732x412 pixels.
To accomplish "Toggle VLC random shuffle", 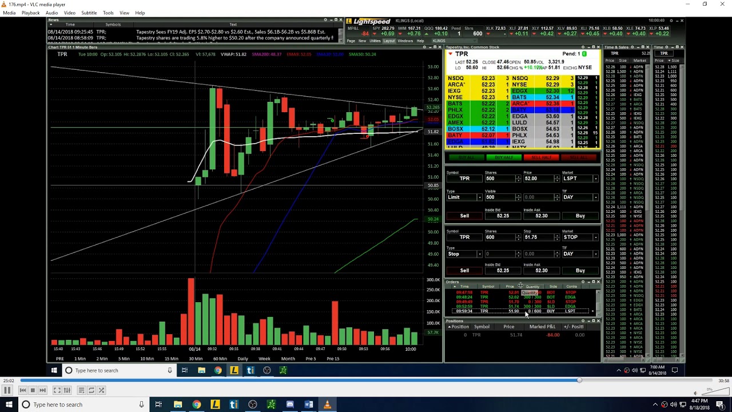I will point(101,390).
